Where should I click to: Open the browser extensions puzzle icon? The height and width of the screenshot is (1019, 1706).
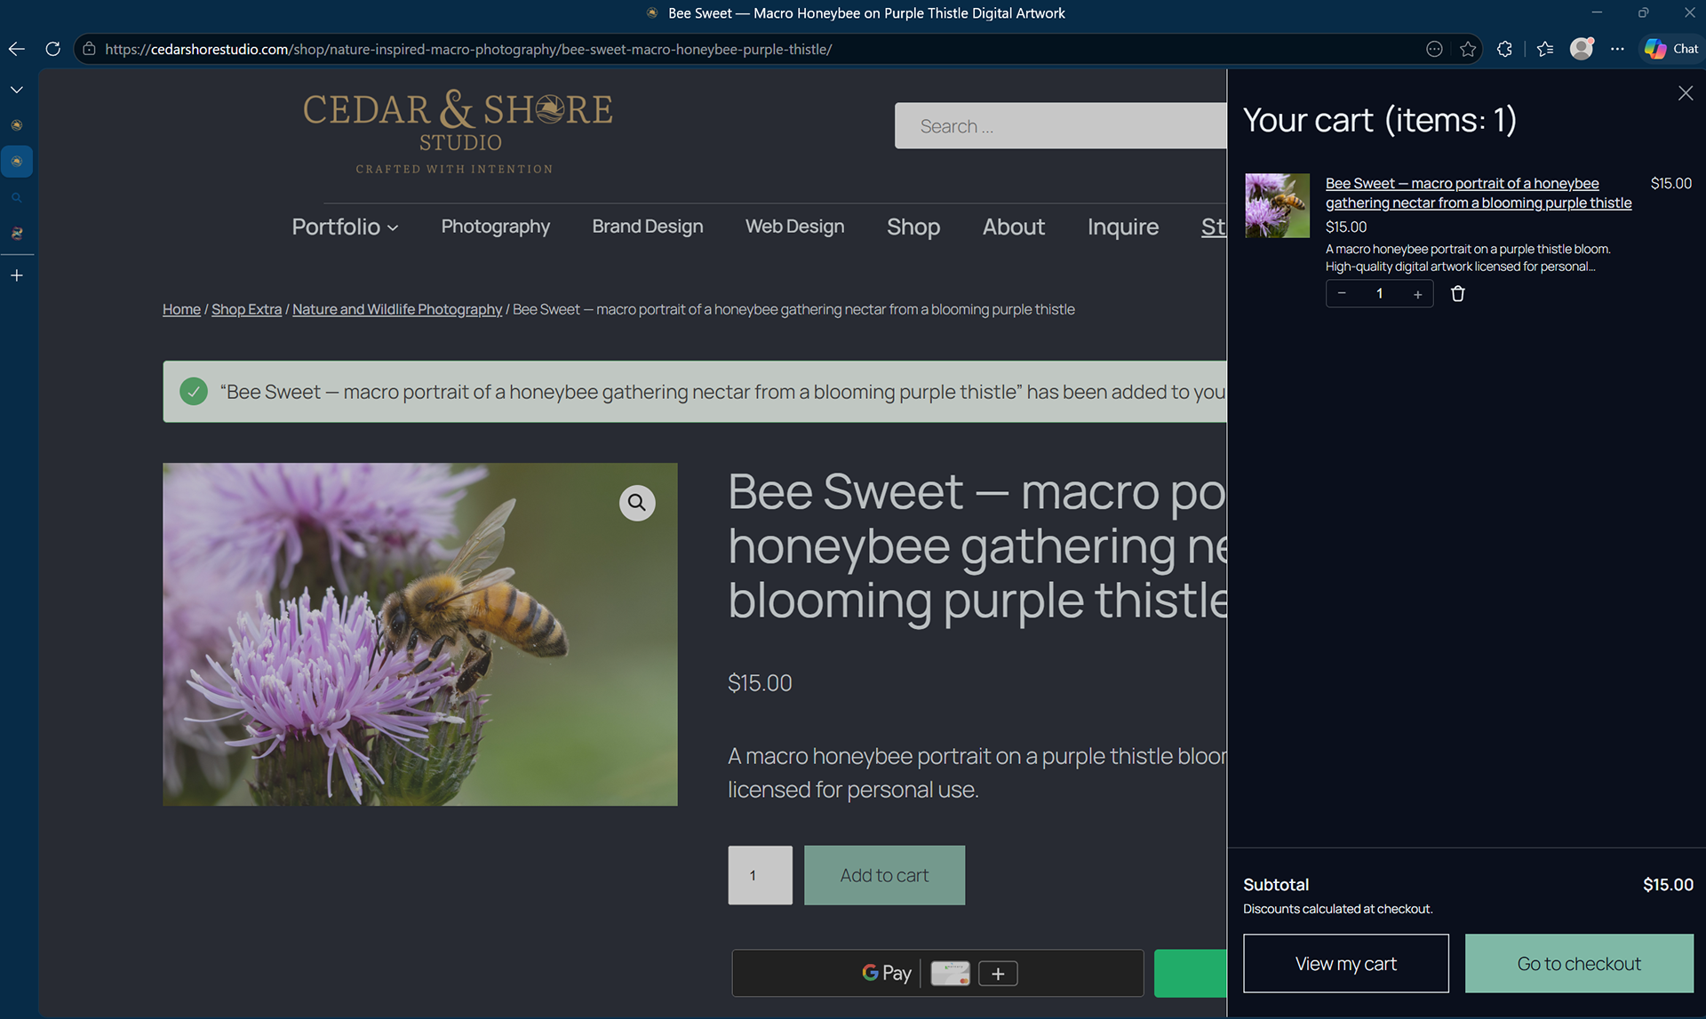pyautogui.click(x=1504, y=49)
